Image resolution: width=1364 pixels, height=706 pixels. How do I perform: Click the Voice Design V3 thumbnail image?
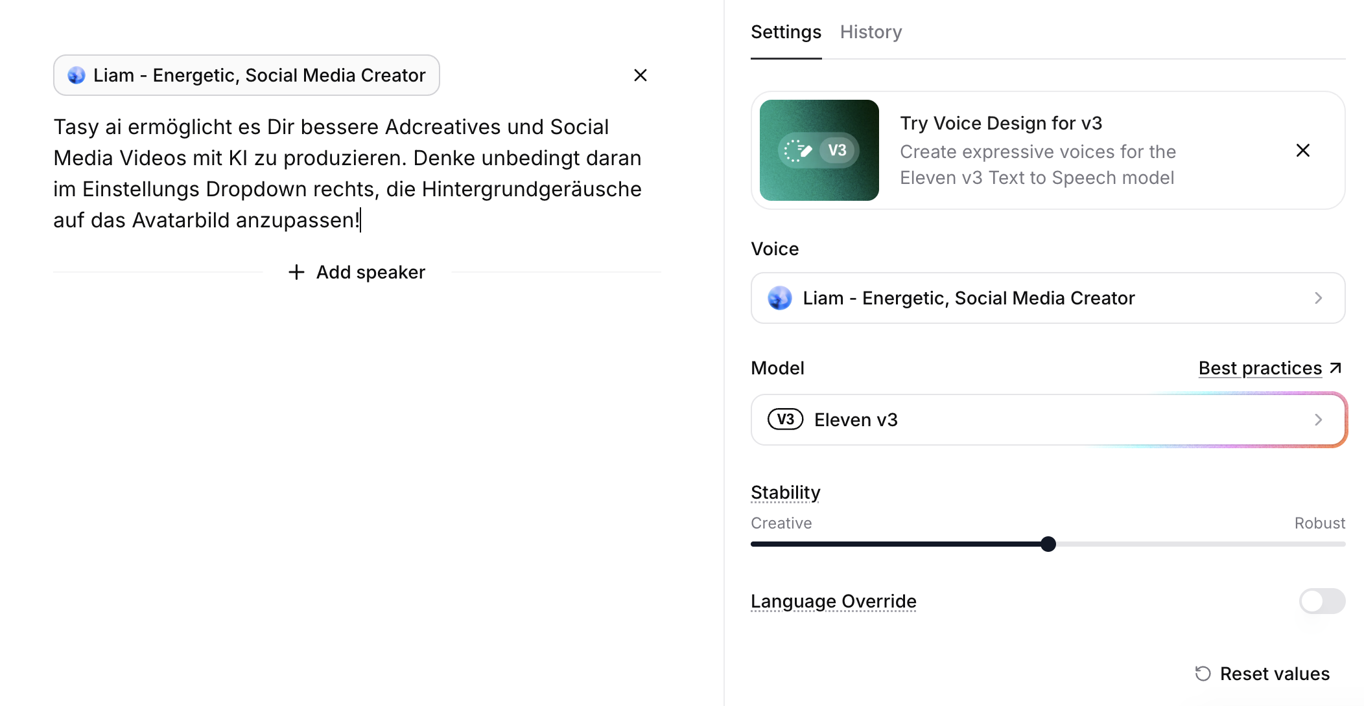click(819, 150)
